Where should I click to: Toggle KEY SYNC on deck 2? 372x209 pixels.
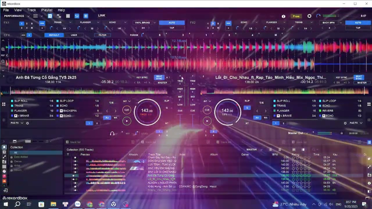coord(341,78)
